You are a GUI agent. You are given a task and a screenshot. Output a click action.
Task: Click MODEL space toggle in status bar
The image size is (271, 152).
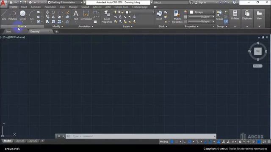tap(164, 142)
